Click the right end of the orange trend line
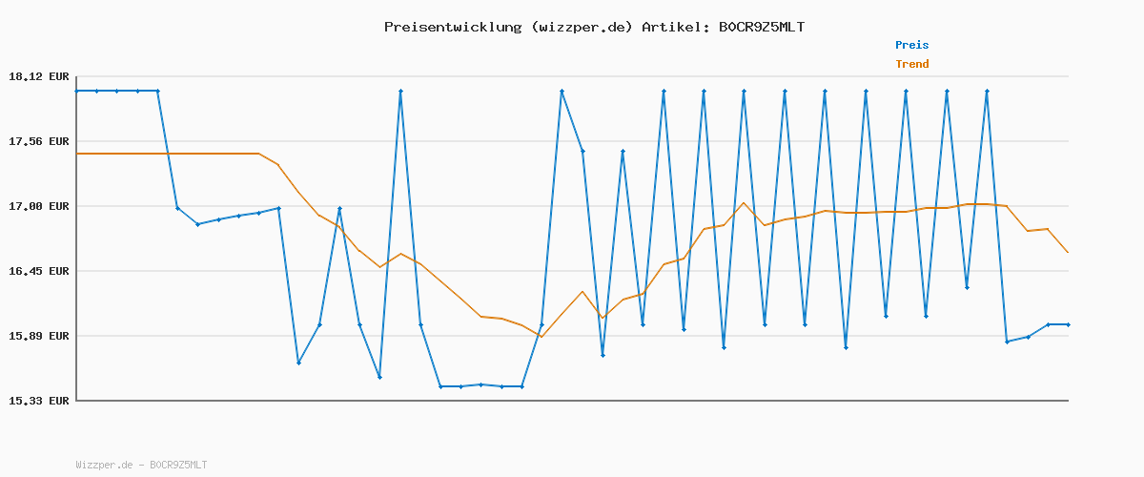Image resolution: width=1144 pixels, height=477 pixels. (x=1068, y=252)
